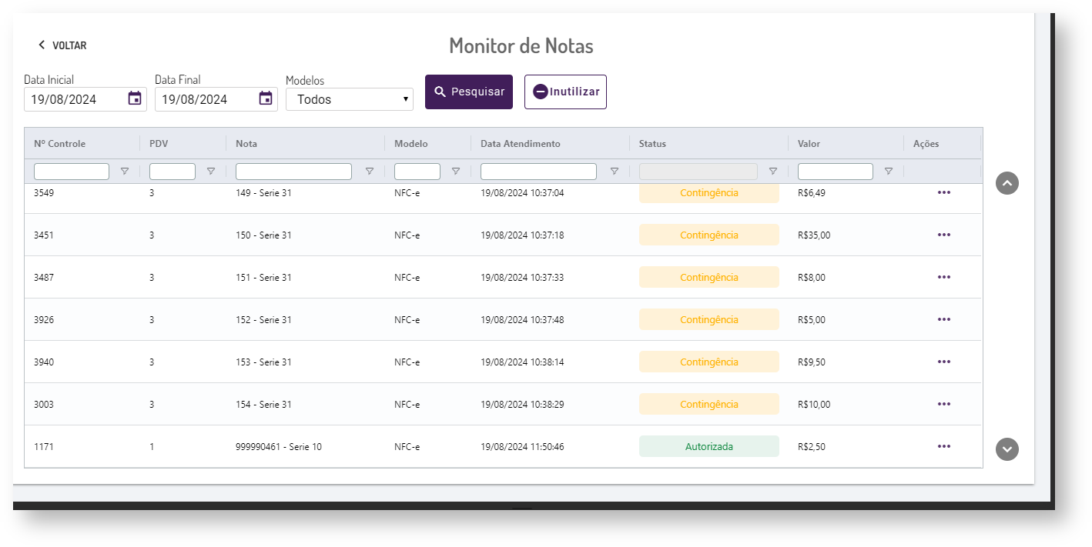Viewport: 1092px width, 547px height.
Task: Sort by the Valor column header
Action: [x=809, y=144]
